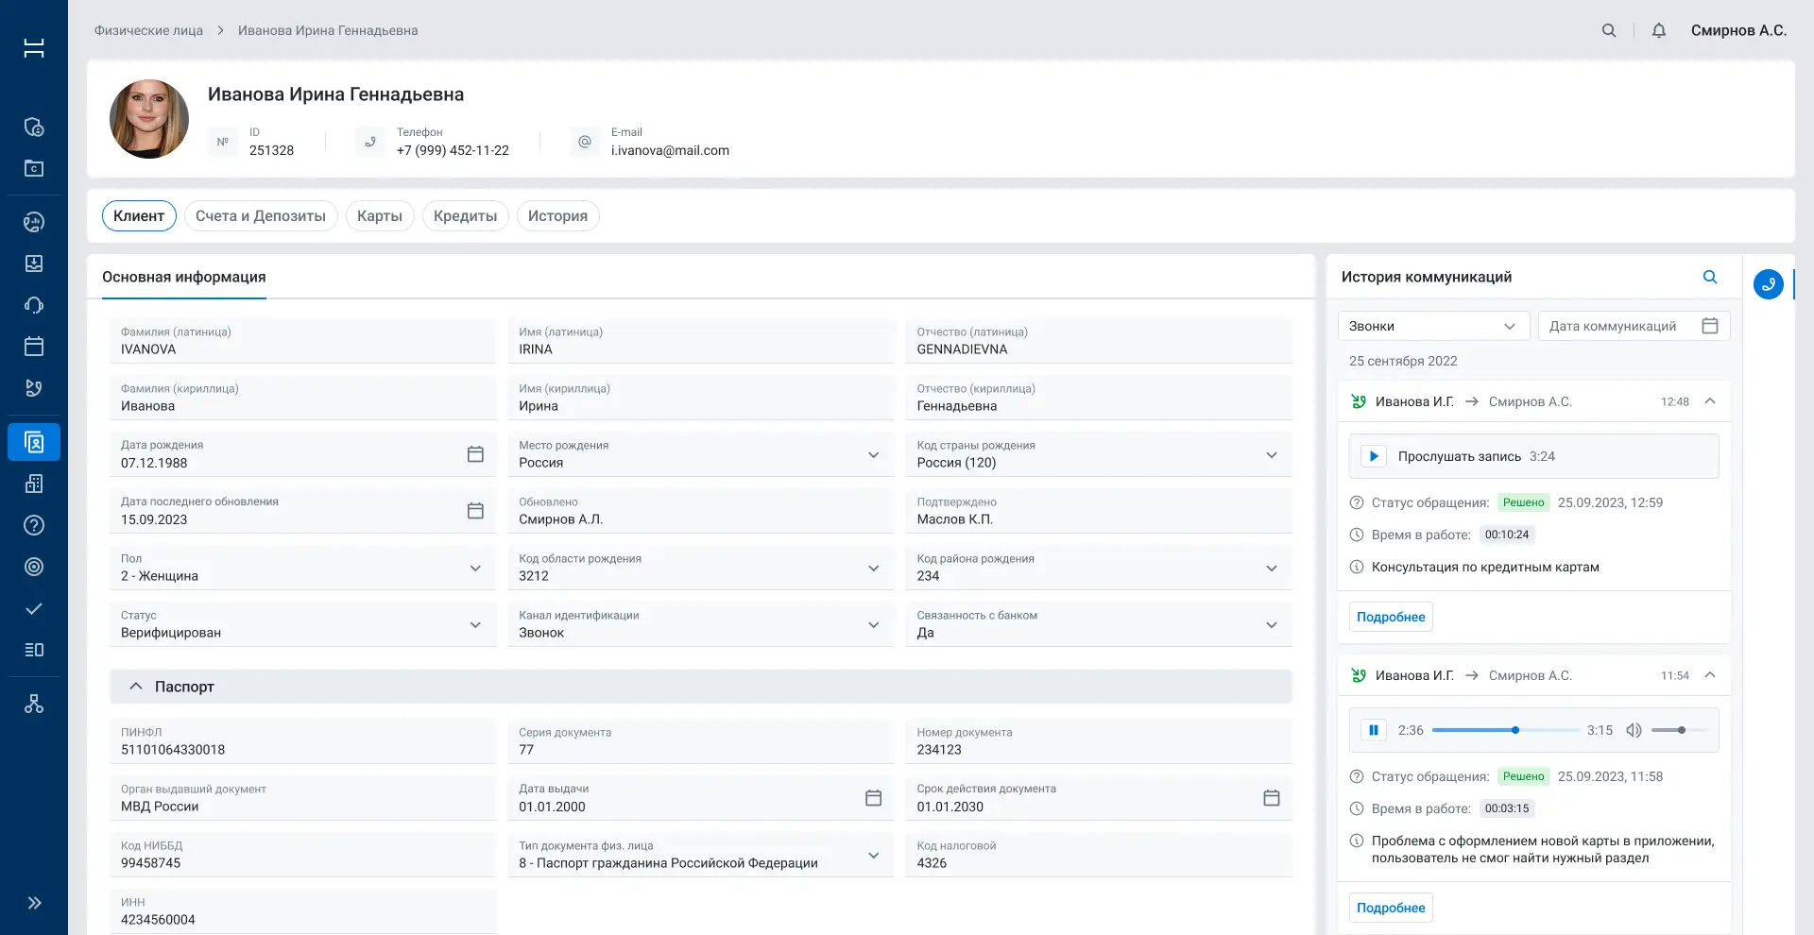
Task: Click the Физические лица breadcrumb
Action: click(148, 30)
